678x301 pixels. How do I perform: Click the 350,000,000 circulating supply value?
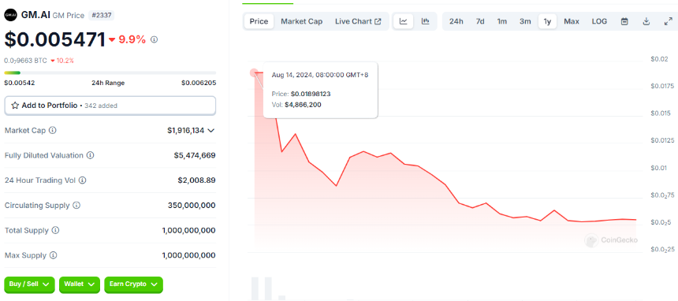[x=192, y=206]
